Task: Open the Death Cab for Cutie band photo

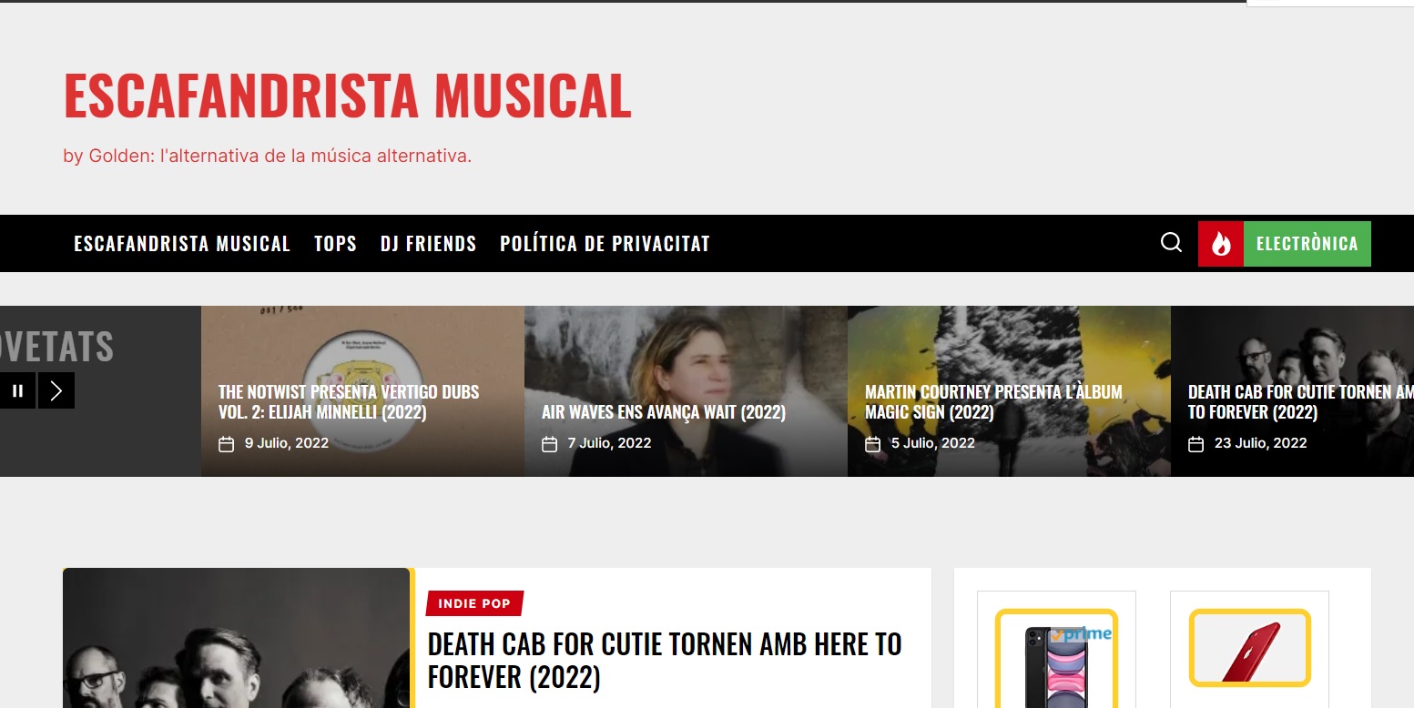Action: 237,638
